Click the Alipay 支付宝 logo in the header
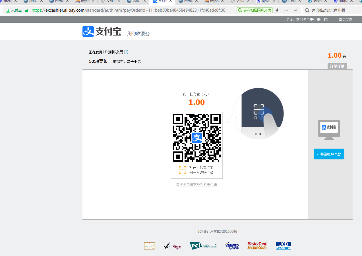This screenshot has width=362, height=256. (102, 32)
